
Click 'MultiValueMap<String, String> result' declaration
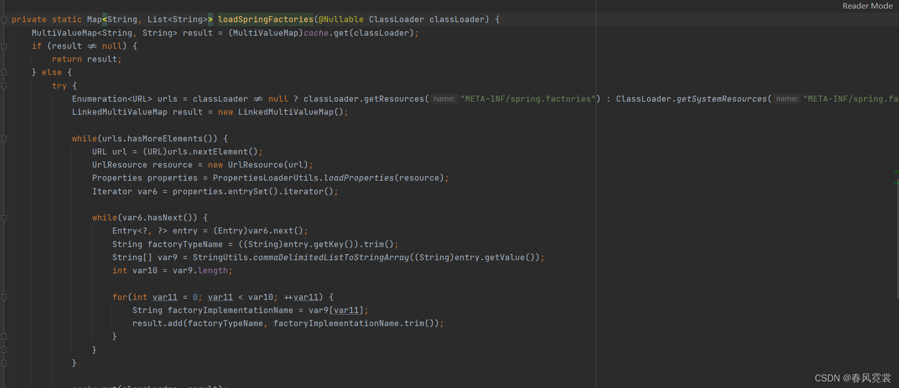[x=122, y=33]
